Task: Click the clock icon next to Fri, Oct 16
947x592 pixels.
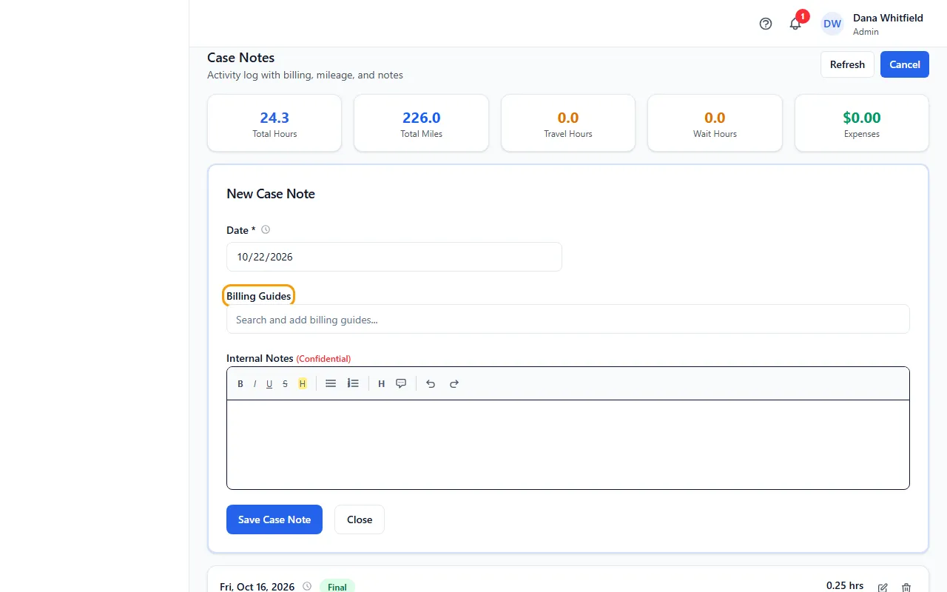Action: tap(307, 586)
